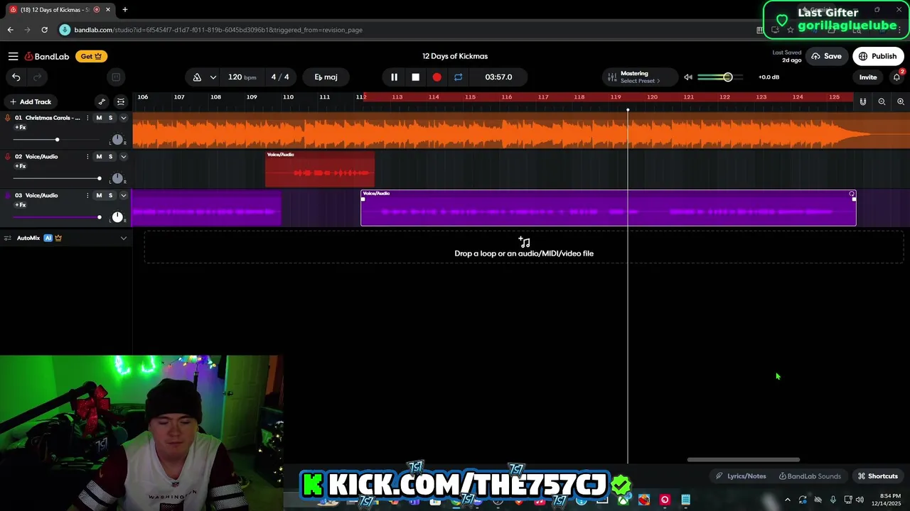Save the project
This screenshot has height=511, width=910.
826,56
